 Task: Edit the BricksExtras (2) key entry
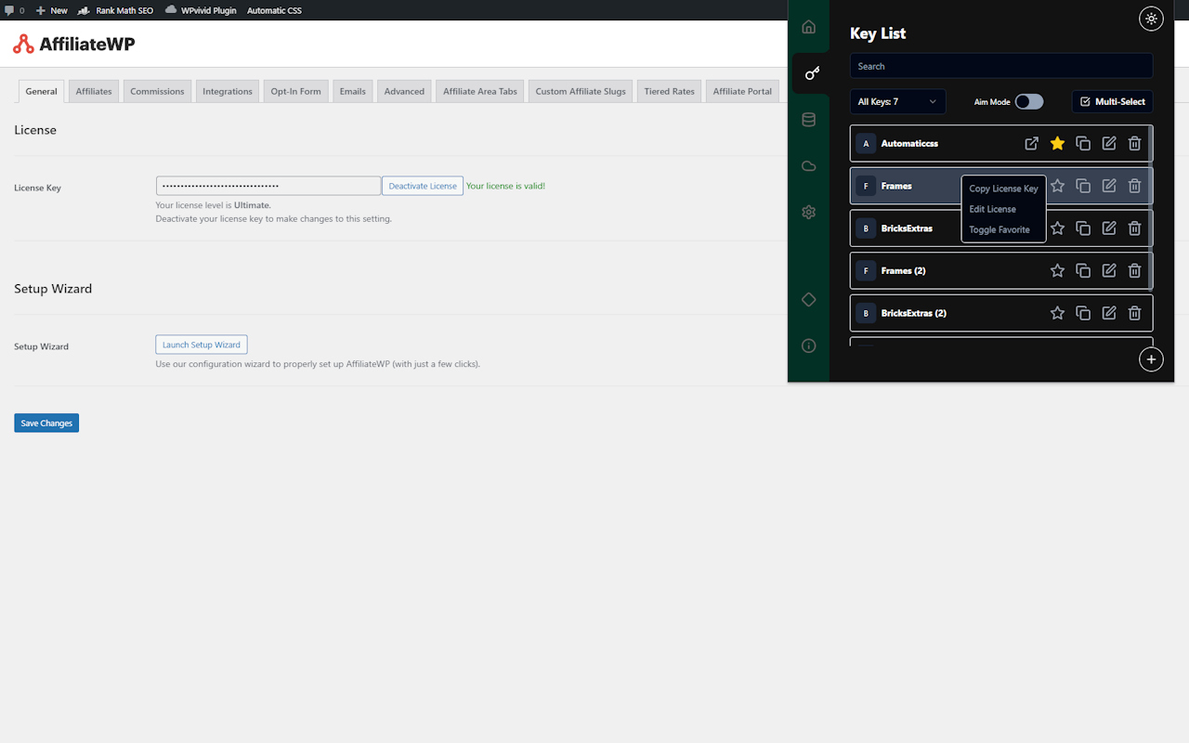click(x=1109, y=313)
